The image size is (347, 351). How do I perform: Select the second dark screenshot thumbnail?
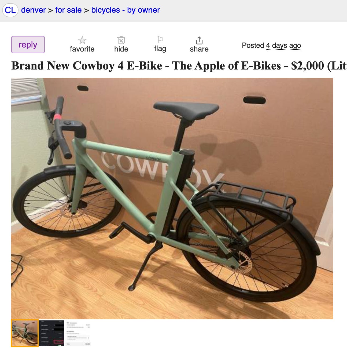click(52, 333)
